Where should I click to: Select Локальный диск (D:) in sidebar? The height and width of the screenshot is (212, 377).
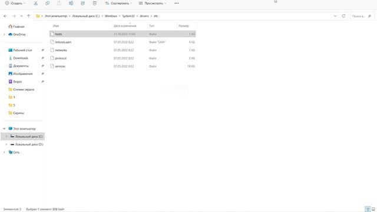click(27, 144)
